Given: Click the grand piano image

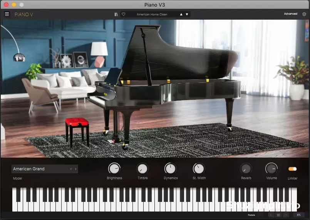Looking at the screenshot, I should [164, 87].
